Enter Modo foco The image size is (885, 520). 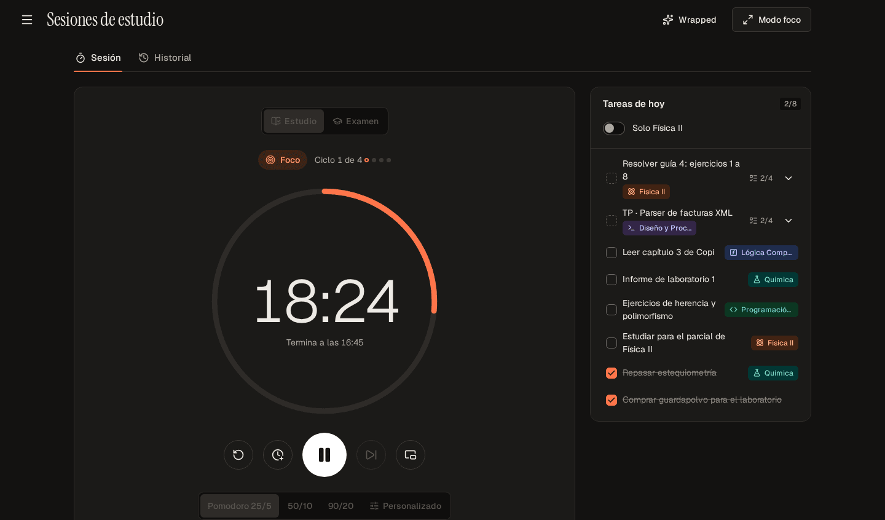(771, 20)
